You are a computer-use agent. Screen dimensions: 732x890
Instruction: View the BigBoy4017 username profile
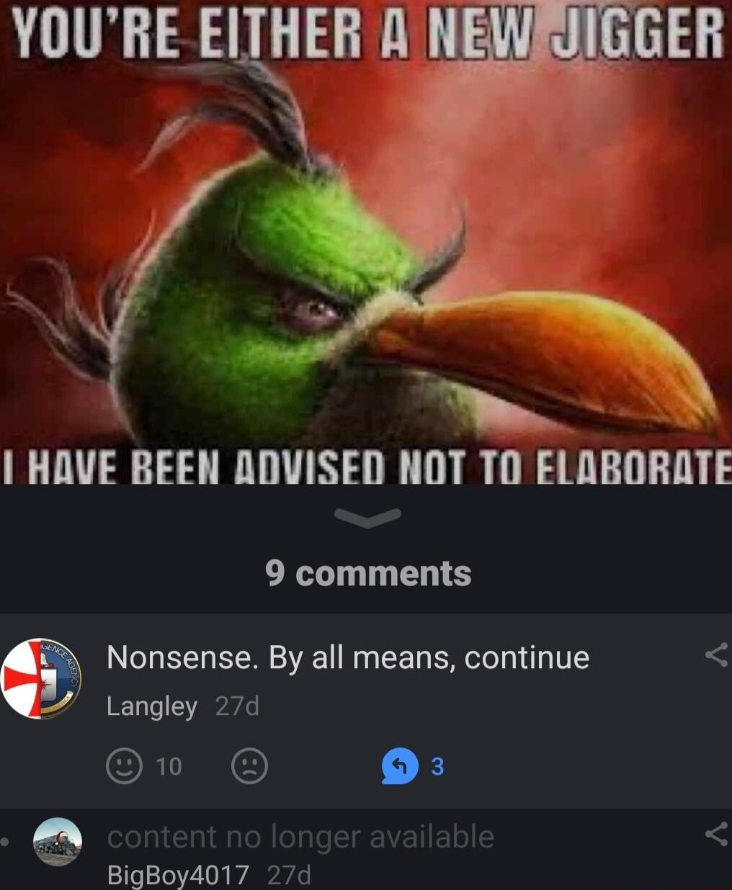coord(178,875)
